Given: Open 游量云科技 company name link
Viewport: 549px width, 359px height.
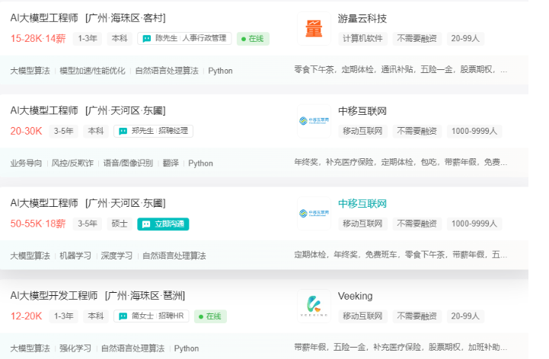Looking at the screenshot, I should click(x=362, y=18).
